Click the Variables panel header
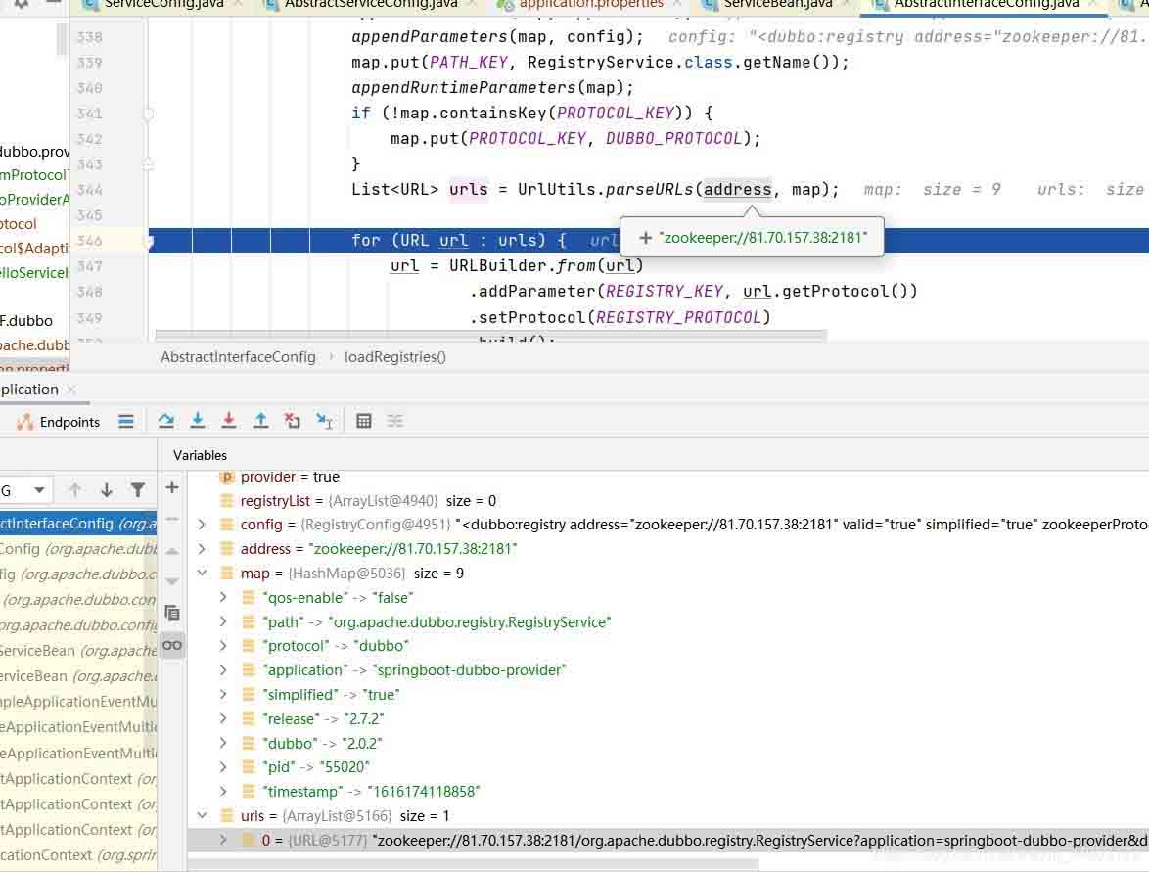The width and height of the screenshot is (1149, 872). click(200, 455)
